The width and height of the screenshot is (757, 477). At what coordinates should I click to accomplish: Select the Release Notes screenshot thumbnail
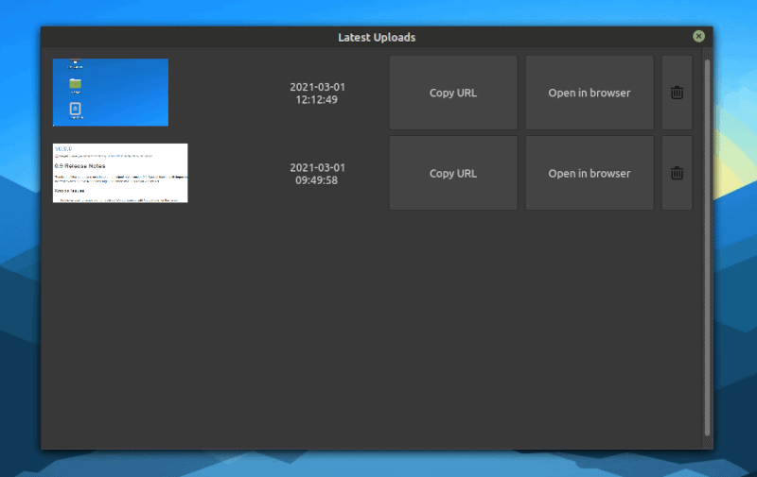click(x=120, y=173)
